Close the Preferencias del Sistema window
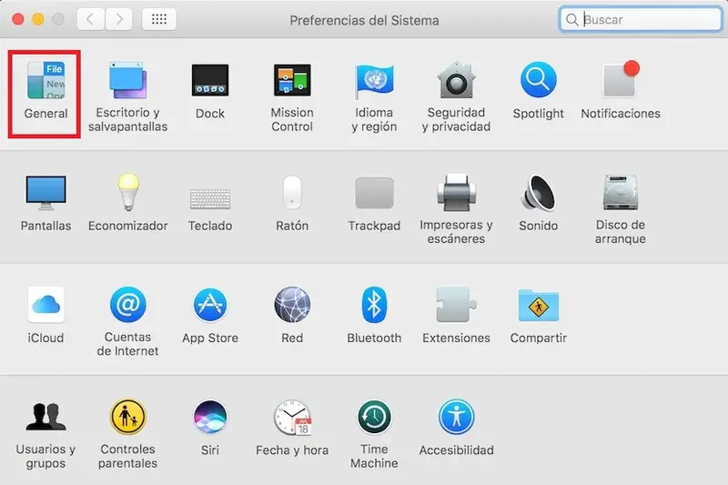The width and height of the screenshot is (728, 485). pyautogui.click(x=17, y=19)
